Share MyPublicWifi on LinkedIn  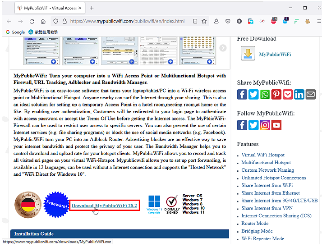(x=299, y=95)
